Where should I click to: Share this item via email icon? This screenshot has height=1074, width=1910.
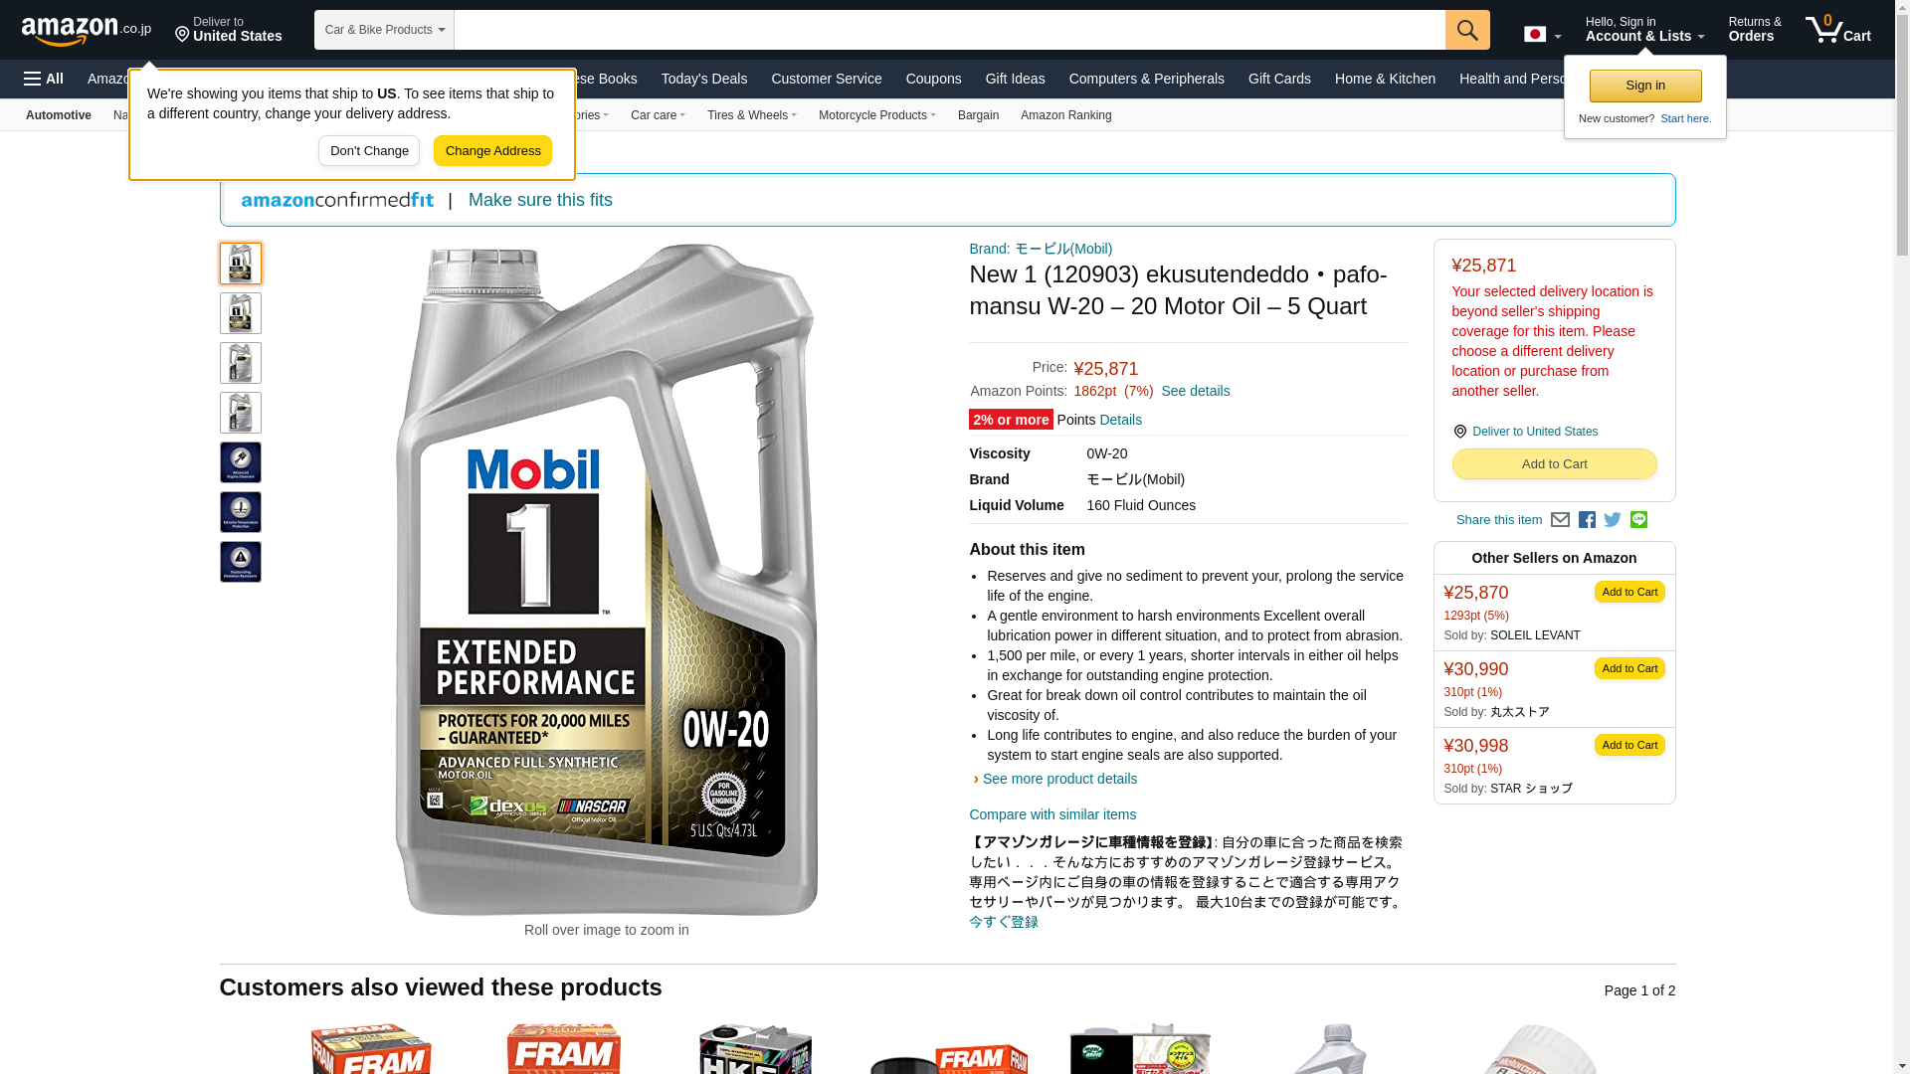coord(1560,520)
